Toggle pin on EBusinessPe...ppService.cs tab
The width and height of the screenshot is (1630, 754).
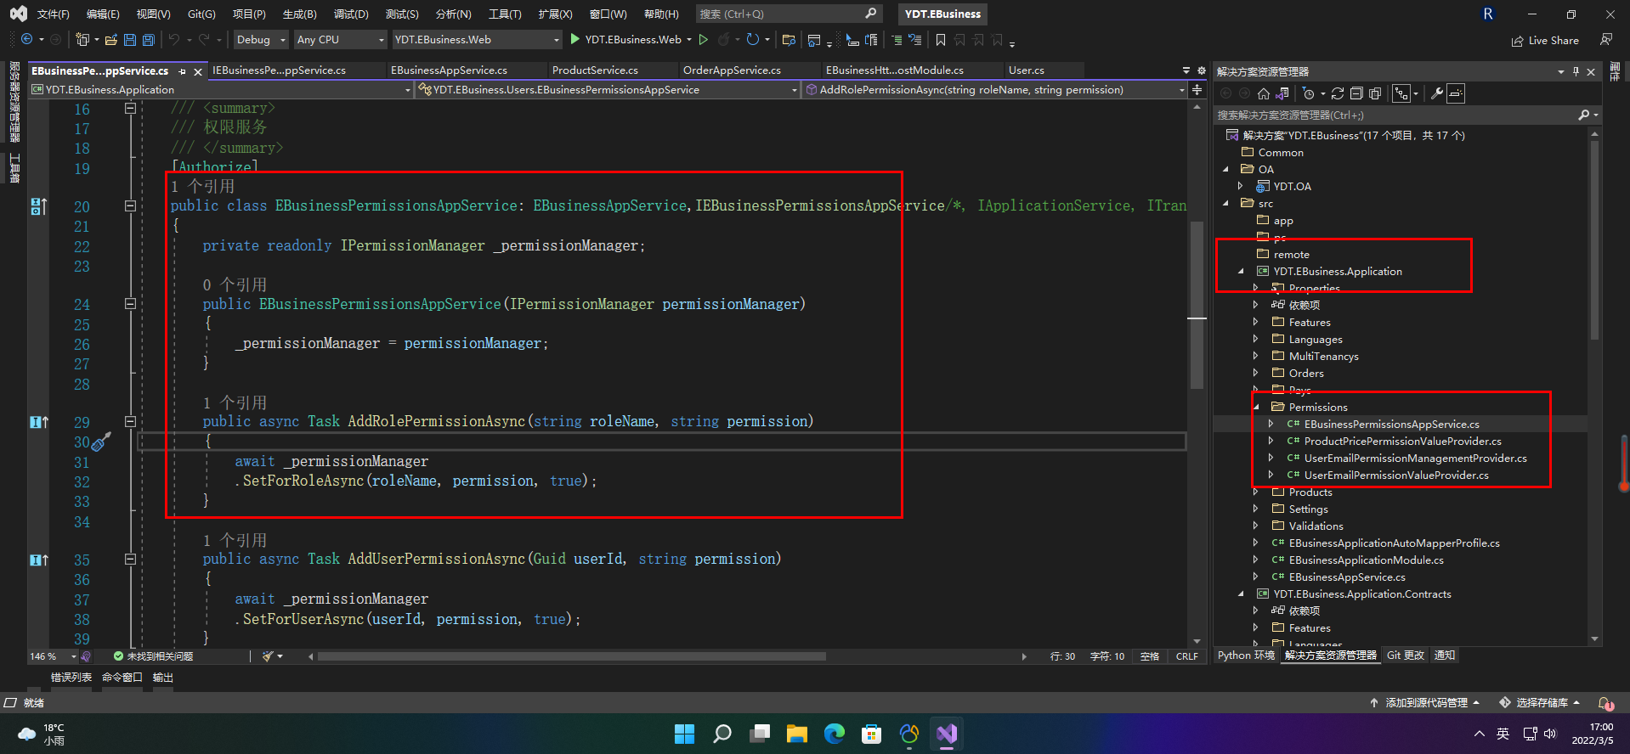(182, 71)
